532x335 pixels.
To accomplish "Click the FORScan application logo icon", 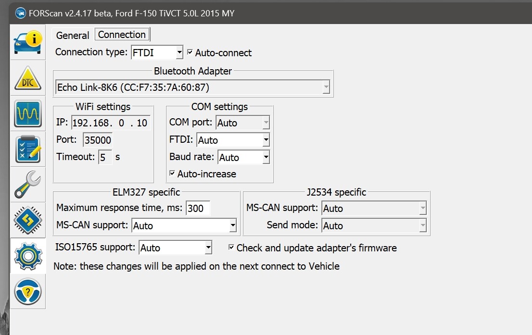I will point(20,13).
